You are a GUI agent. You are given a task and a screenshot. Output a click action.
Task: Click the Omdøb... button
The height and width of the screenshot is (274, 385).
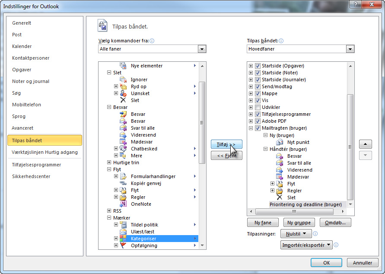335,223
